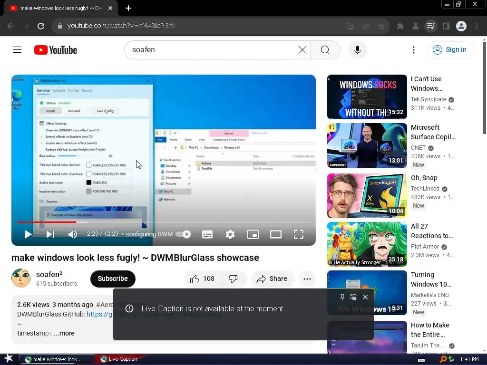
Task: Click Tek Syndicate channel name
Action: point(429,99)
